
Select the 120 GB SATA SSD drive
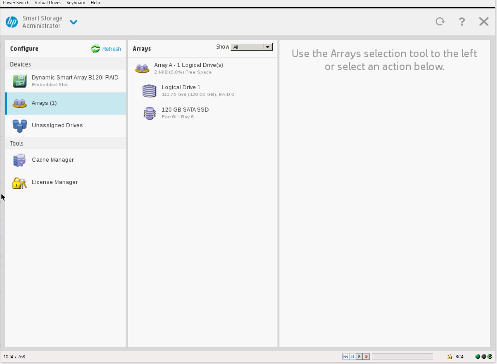203,113
